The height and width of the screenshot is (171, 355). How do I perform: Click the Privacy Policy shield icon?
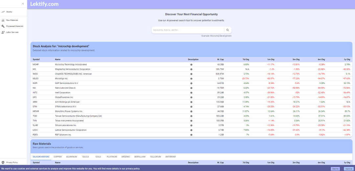(3, 162)
